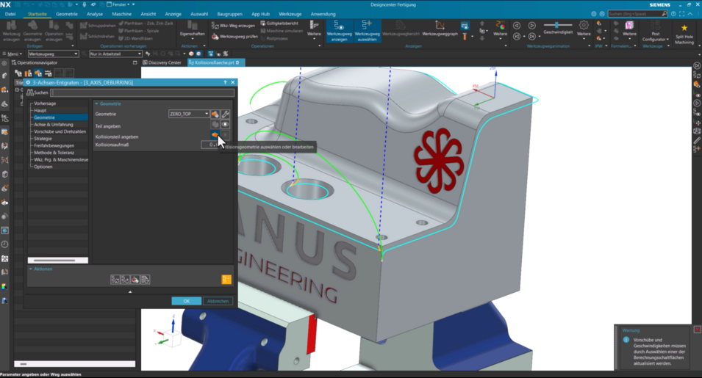The width and height of the screenshot is (702, 378).
Task: Open the Discovery Center tab
Action: 162,62
